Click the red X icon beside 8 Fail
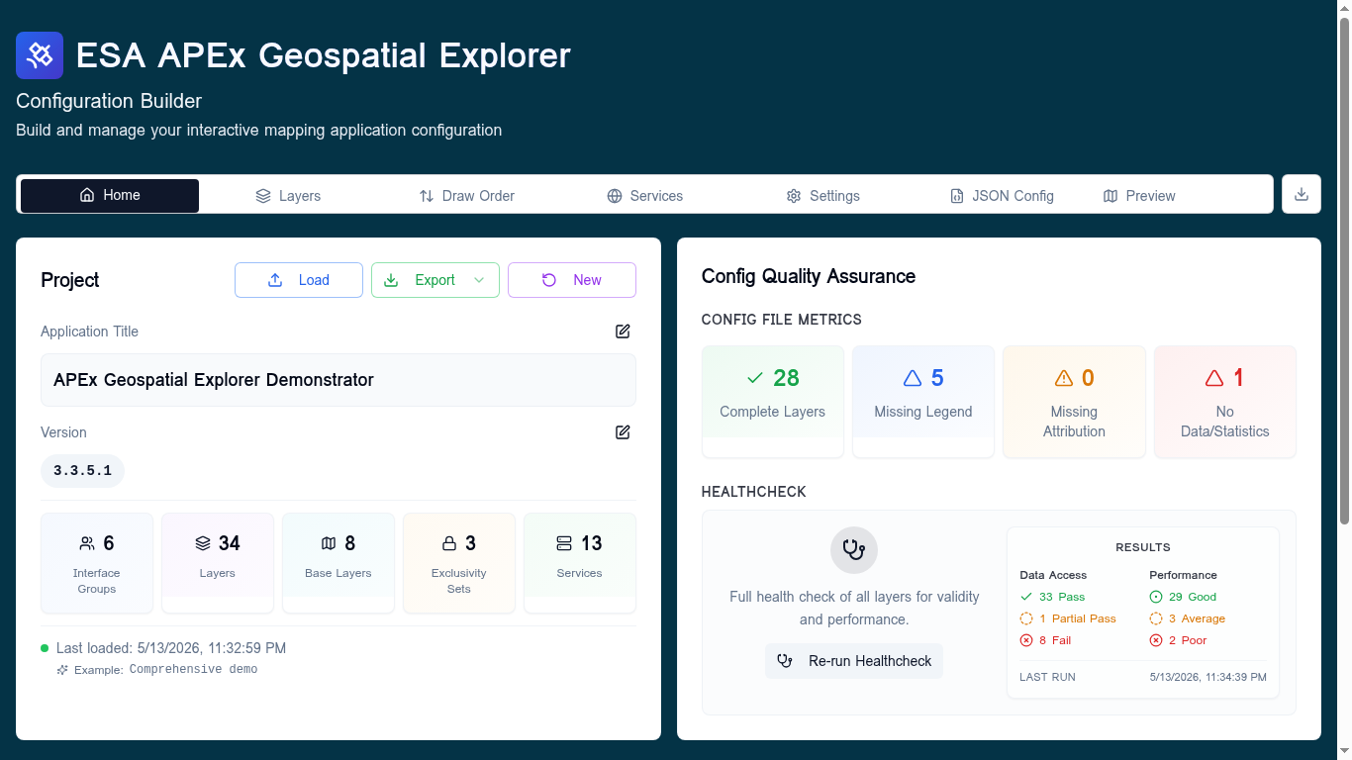Image resolution: width=1352 pixels, height=760 pixels. click(x=1026, y=640)
